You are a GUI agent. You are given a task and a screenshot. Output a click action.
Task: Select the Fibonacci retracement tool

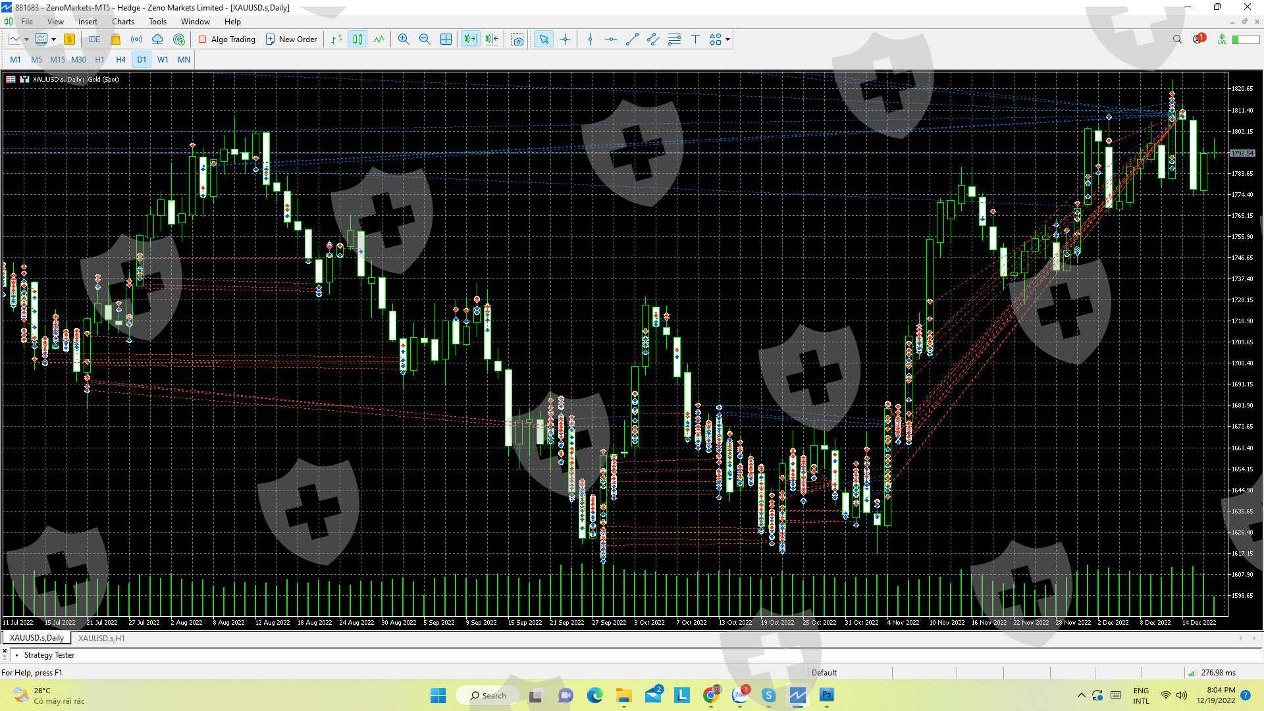click(x=674, y=39)
